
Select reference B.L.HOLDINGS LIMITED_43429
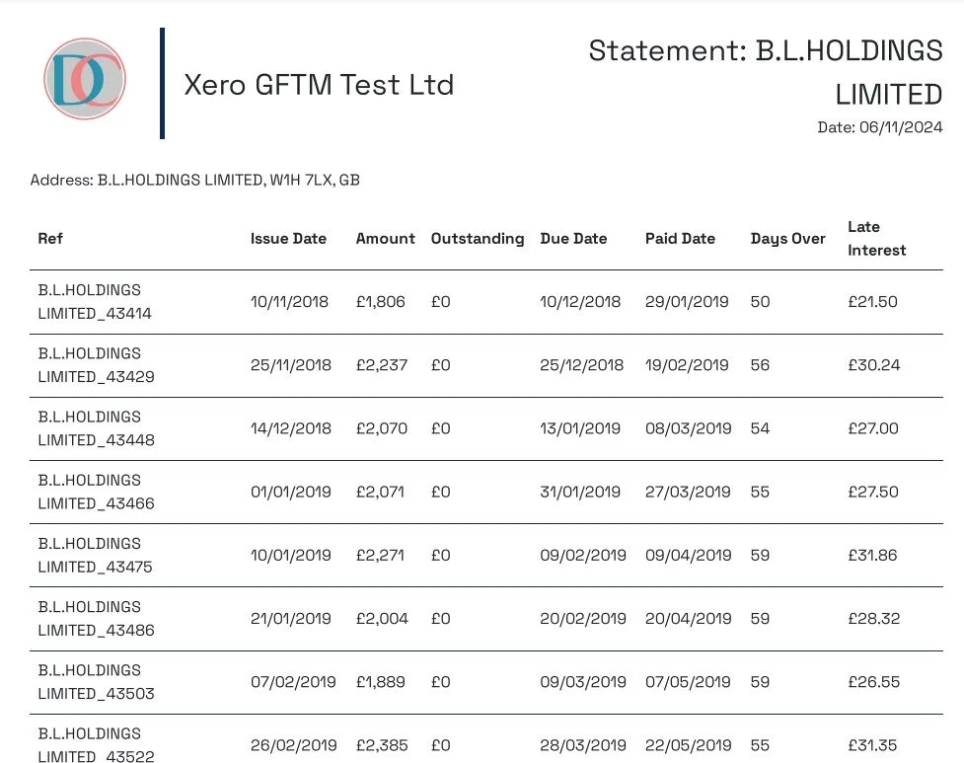point(96,365)
